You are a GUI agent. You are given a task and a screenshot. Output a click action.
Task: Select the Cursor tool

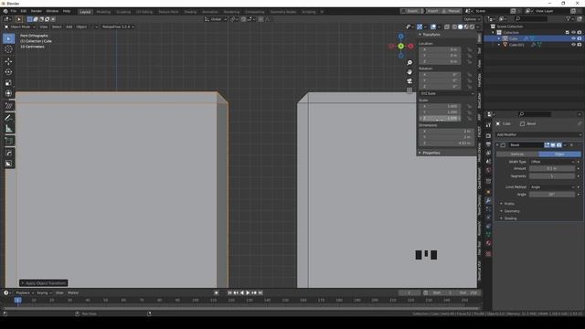tap(8, 49)
